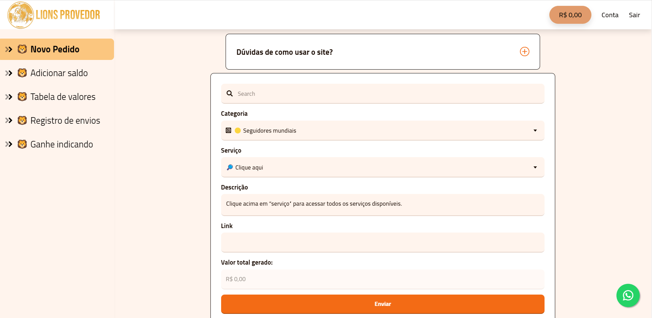Click the Lions Provedor logo
This screenshot has width=652, height=318.
point(54,15)
